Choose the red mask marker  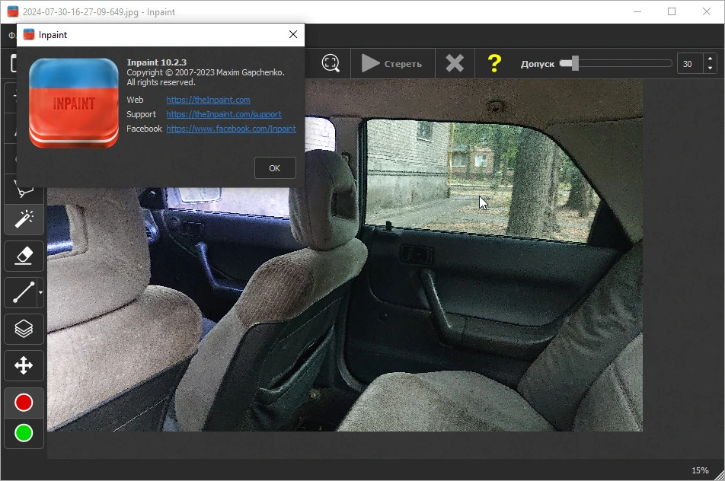coord(24,403)
